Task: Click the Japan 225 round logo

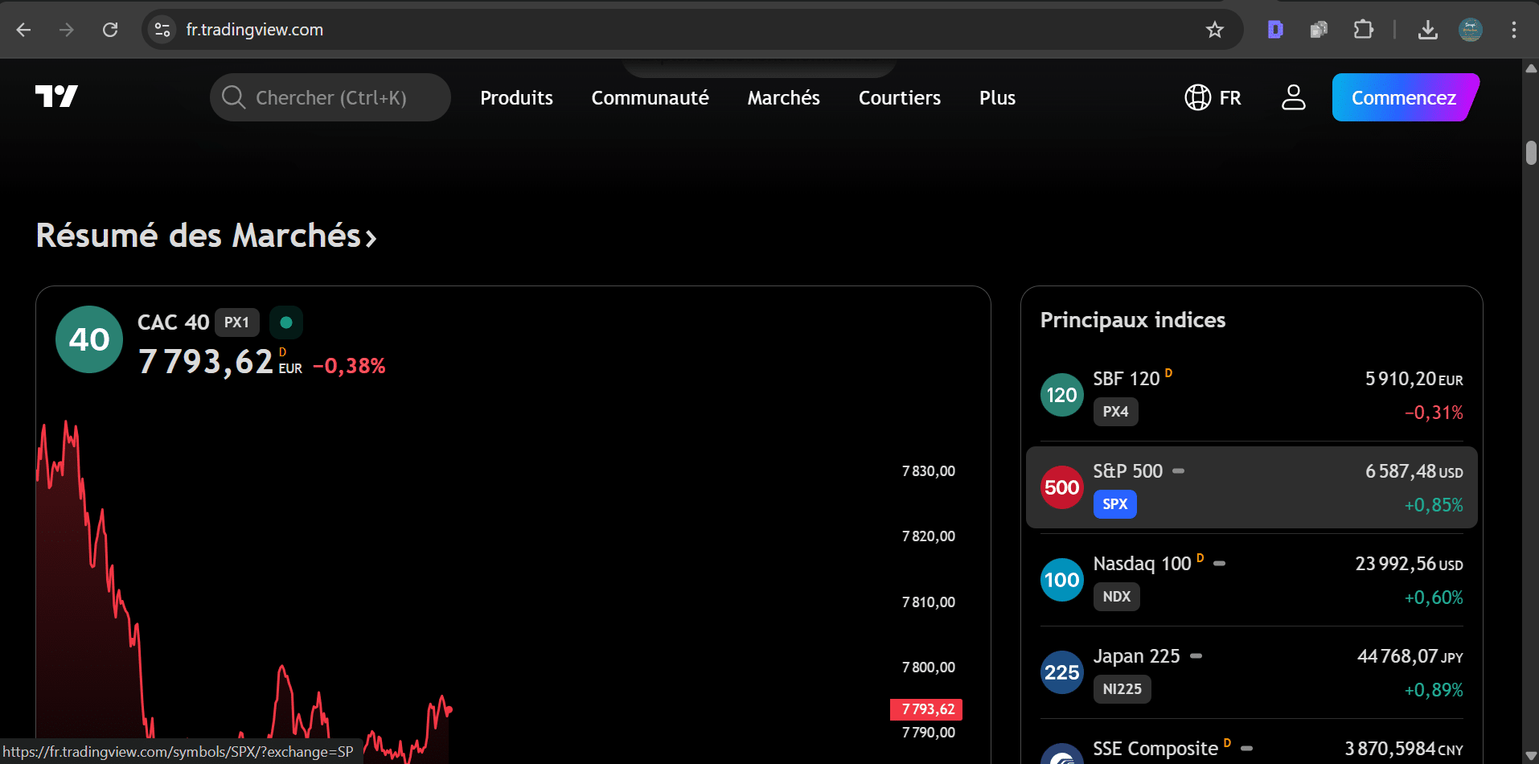Action: [1061, 672]
